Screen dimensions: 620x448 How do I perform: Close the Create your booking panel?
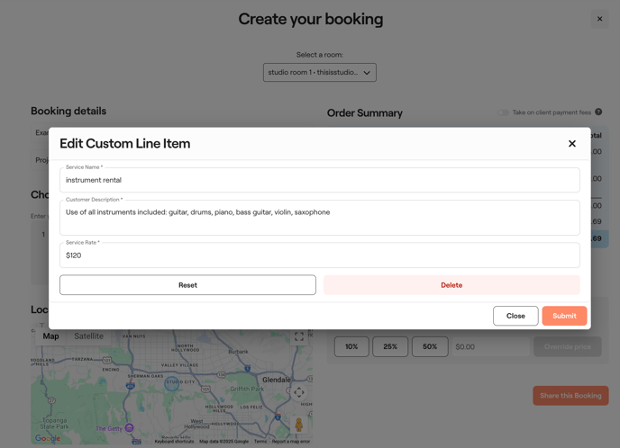(x=599, y=19)
